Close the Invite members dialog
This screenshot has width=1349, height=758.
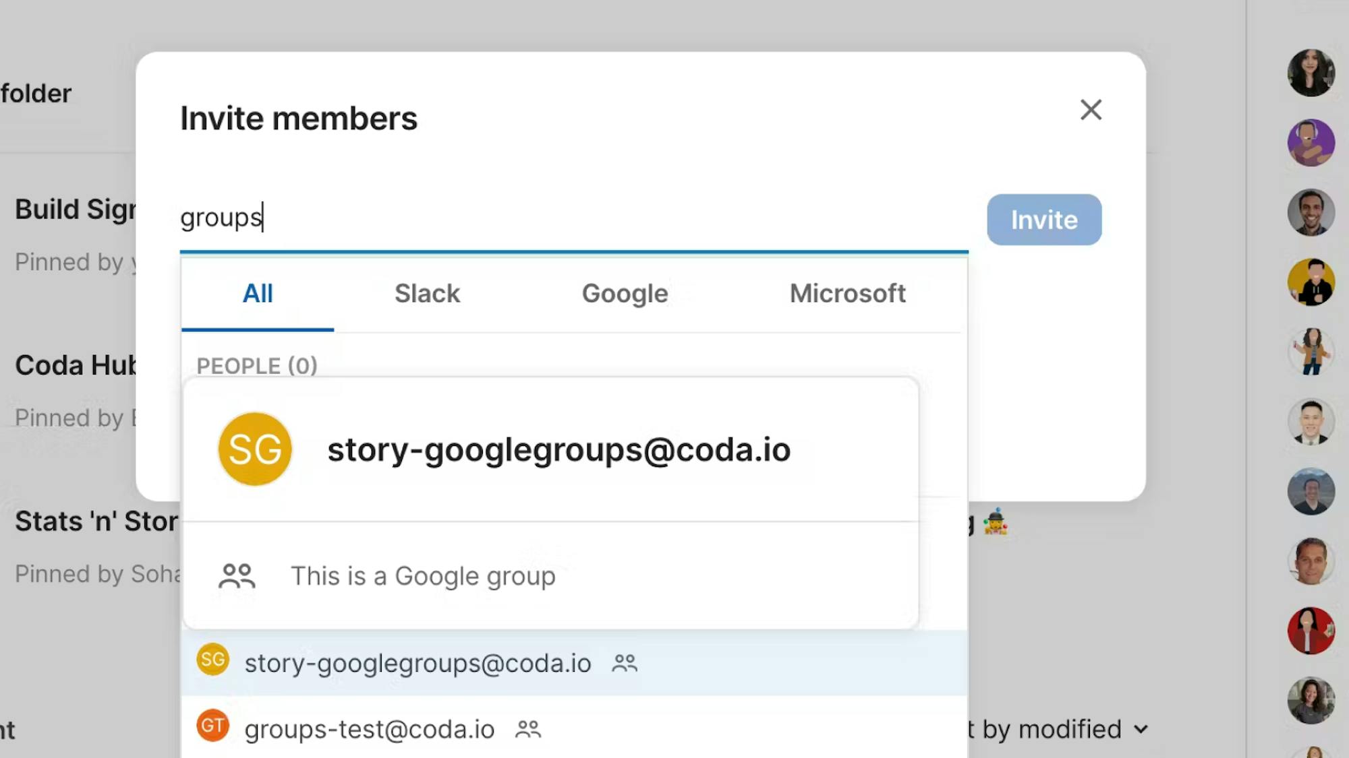click(1091, 110)
